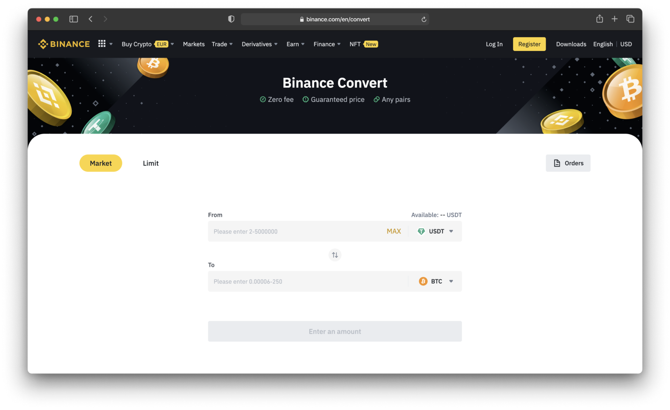Viewport: 670px width, 410px height.
Task: Click the Safari sidebar toggle icon
Action: (73, 19)
